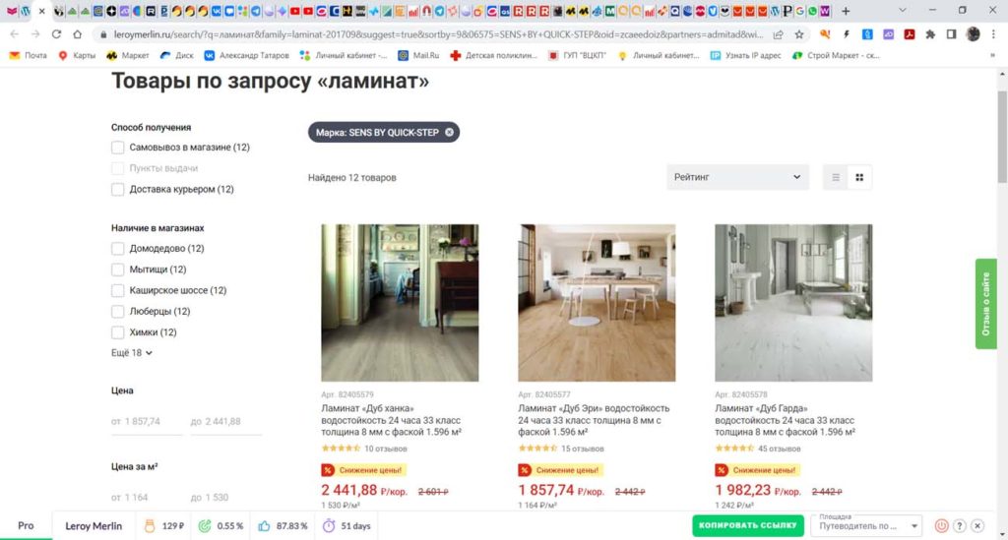1008x540 pixels.
Task: Click the Adobe Acrobat extension icon
Action: coord(910,33)
